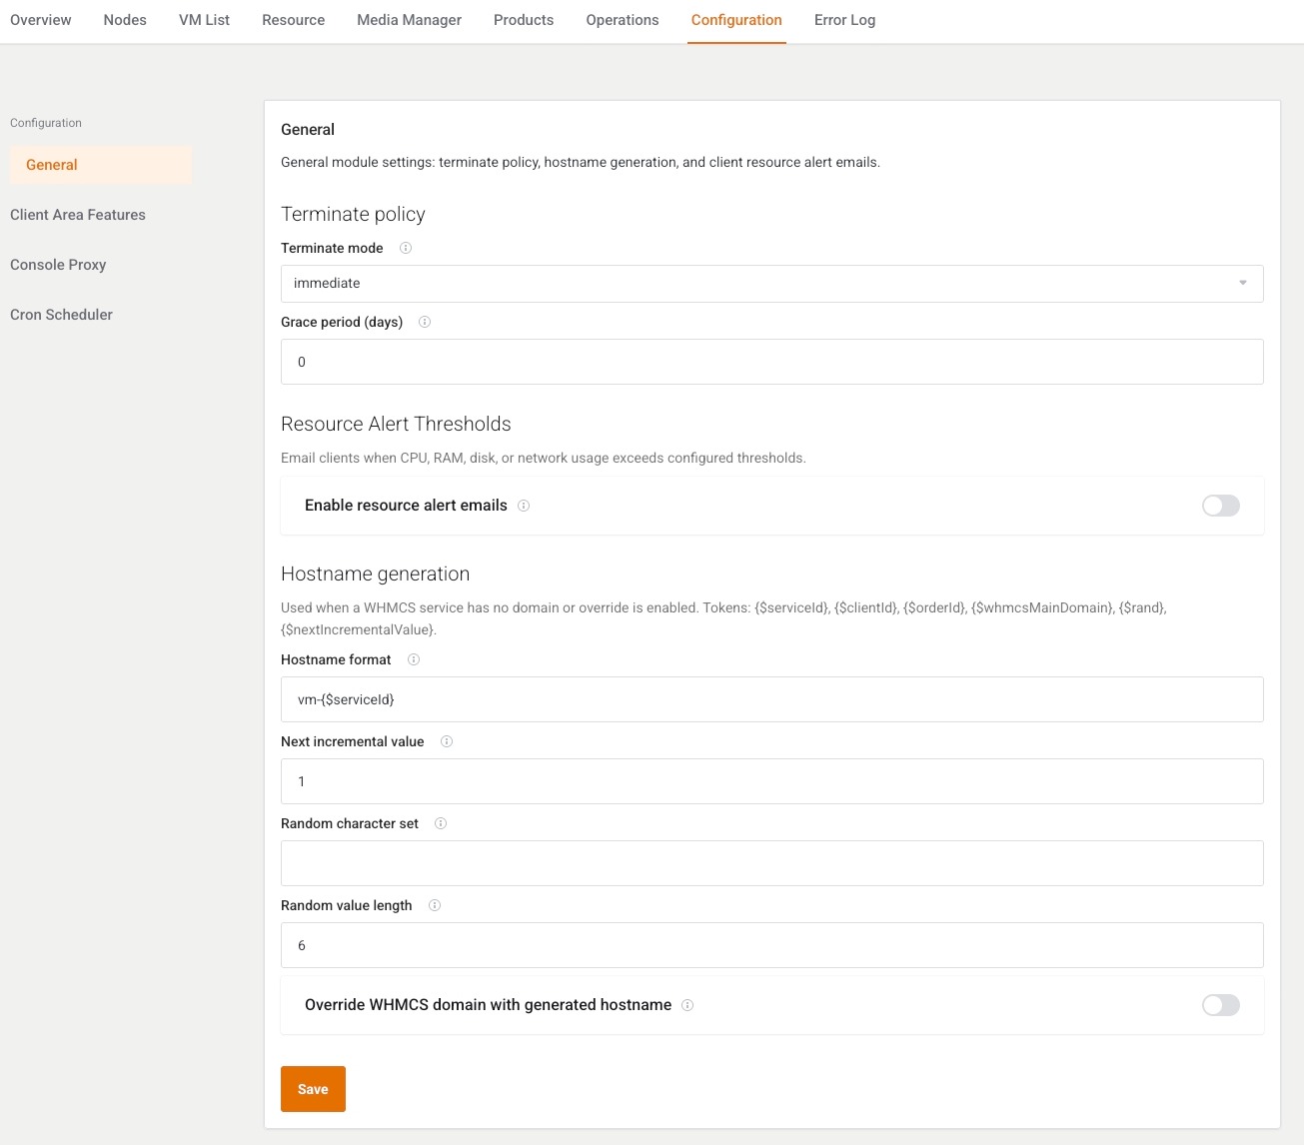Click the empty Random character set field
Image resolution: width=1304 pixels, height=1145 pixels.
(x=771, y=863)
